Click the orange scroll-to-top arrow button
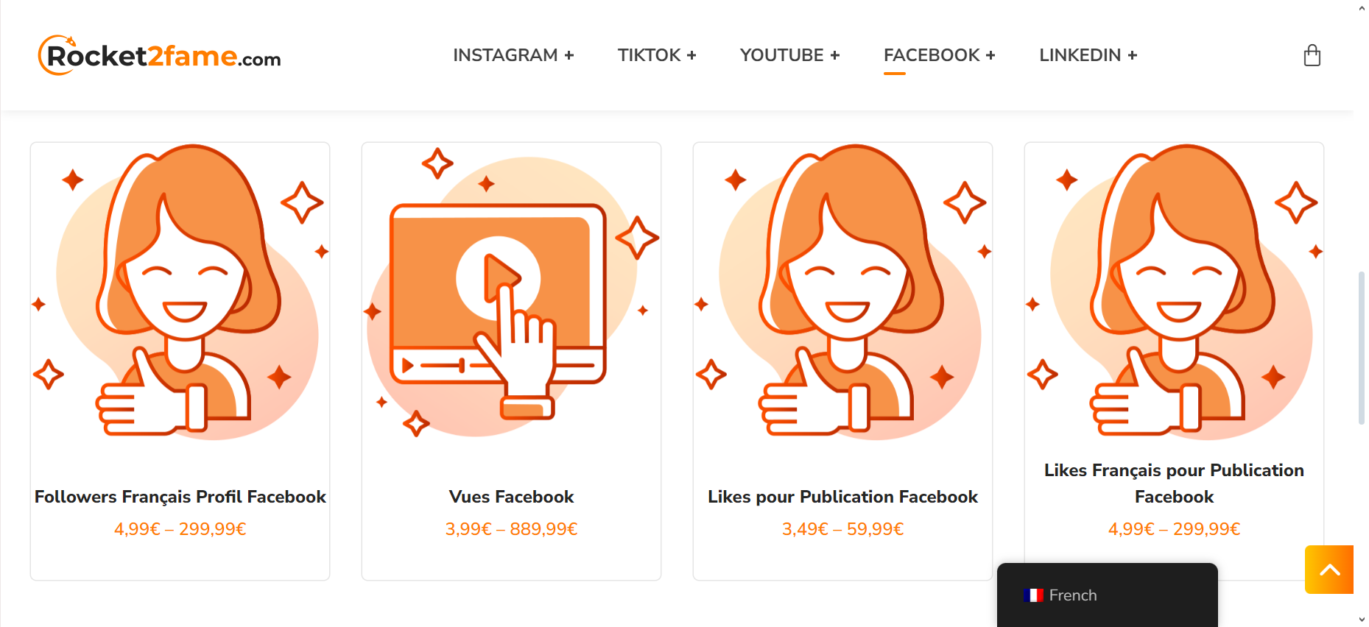The image size is (1369, 627). (1328, 570)
